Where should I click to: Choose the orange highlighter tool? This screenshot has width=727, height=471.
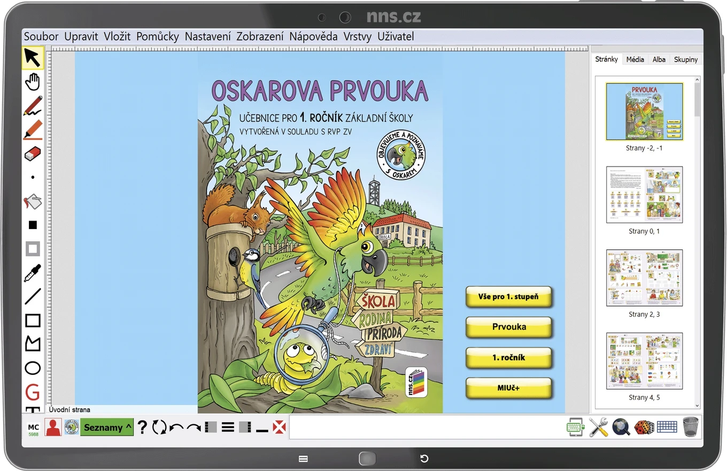tap(33, 130)
